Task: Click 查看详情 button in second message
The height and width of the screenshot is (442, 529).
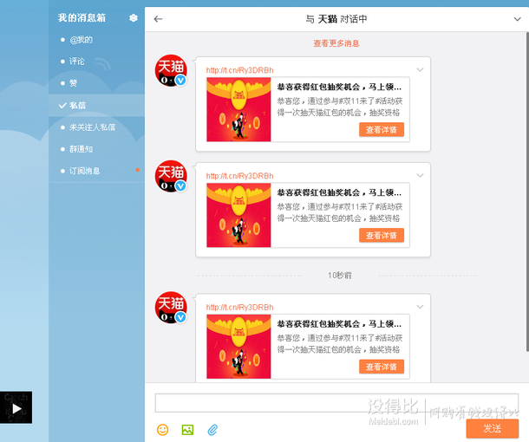Action: point(382,236)
